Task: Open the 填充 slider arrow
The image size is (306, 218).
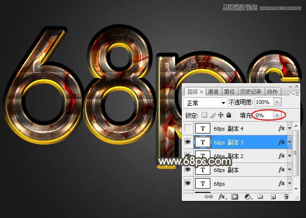Action: click(277, 115)
